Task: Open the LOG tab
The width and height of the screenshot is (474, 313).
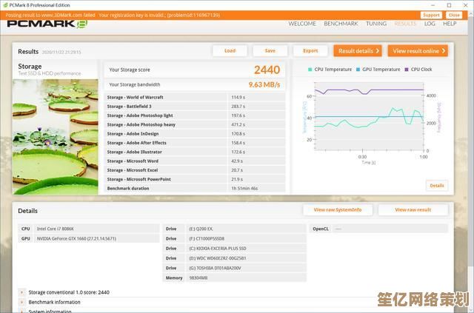Action: pos(430,24)
